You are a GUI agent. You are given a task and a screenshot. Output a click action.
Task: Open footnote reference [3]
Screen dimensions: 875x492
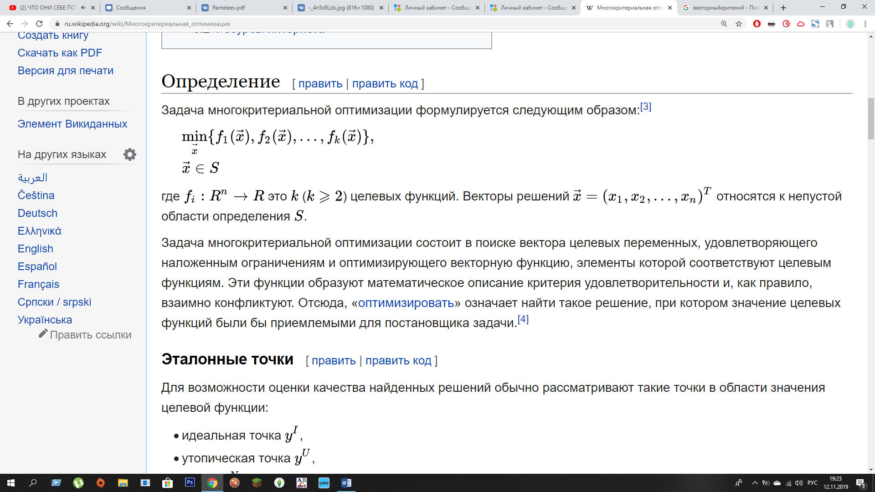pos(646,107)
